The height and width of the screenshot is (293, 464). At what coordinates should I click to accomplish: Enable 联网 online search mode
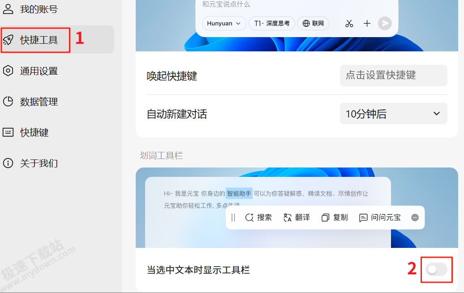tap(313, 23)
